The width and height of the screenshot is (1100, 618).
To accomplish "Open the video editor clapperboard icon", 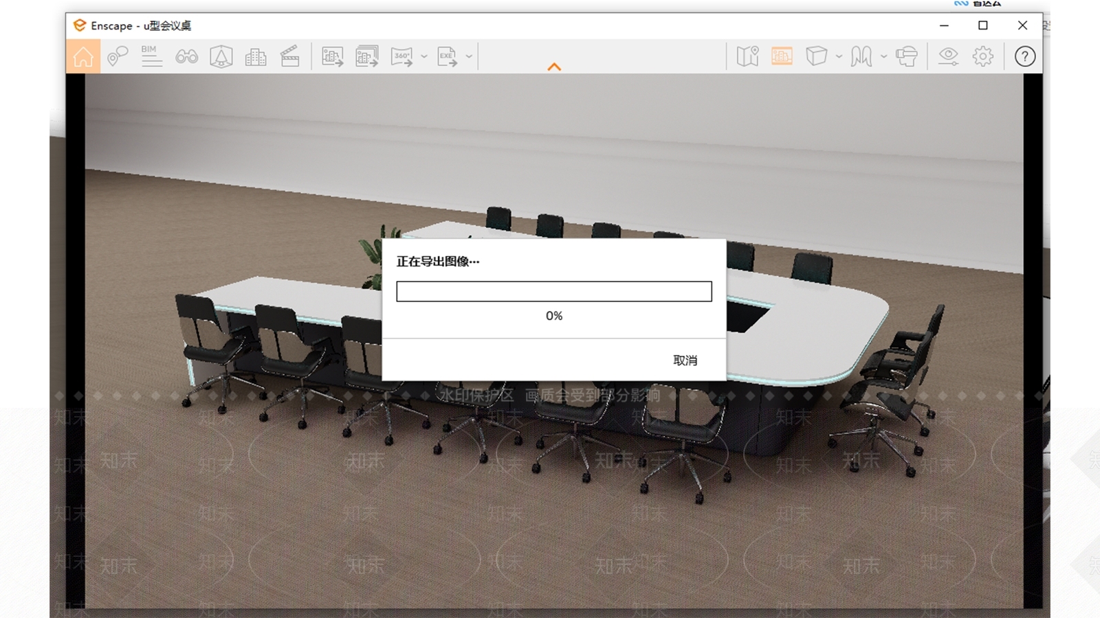I will coord(290,56).
